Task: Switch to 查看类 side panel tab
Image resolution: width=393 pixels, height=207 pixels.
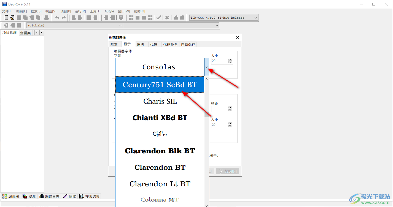Action: point(25,33)
